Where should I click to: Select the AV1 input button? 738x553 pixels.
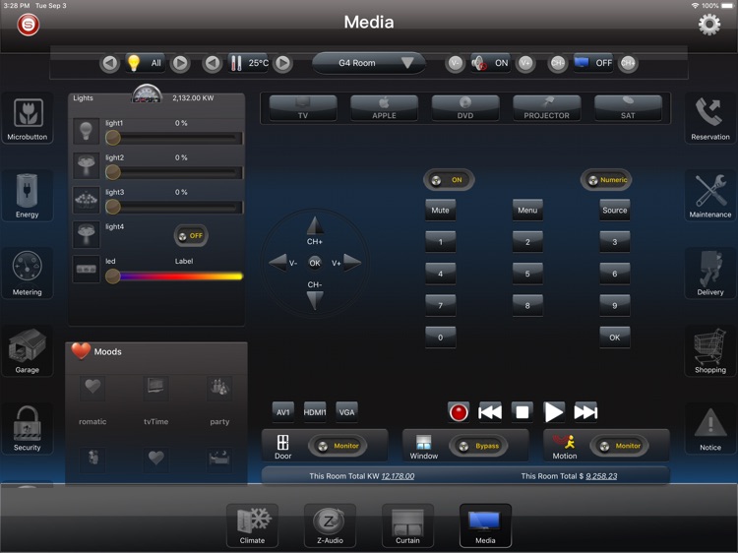coord(282,412)
